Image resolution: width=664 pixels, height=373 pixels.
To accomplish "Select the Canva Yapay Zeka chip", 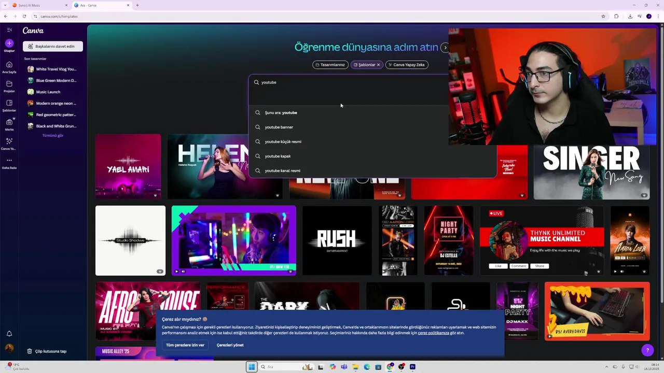I will (x=407, y=65).
